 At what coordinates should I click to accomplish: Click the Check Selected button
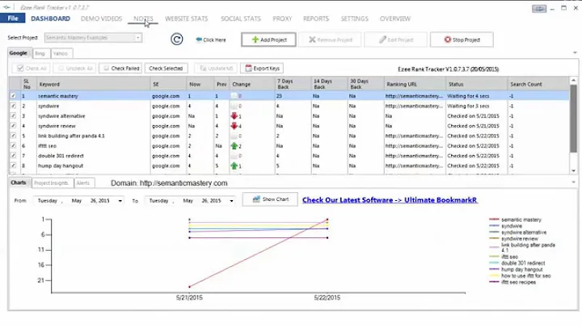tap(166, 68)
